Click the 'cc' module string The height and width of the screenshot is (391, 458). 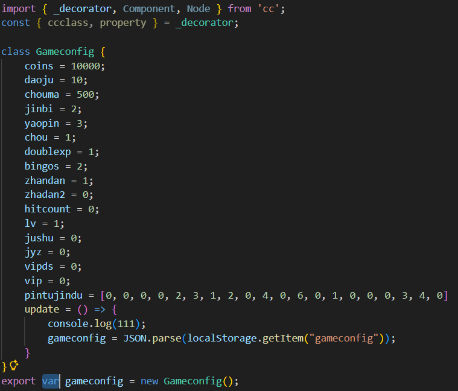click(x=269, y=9)
